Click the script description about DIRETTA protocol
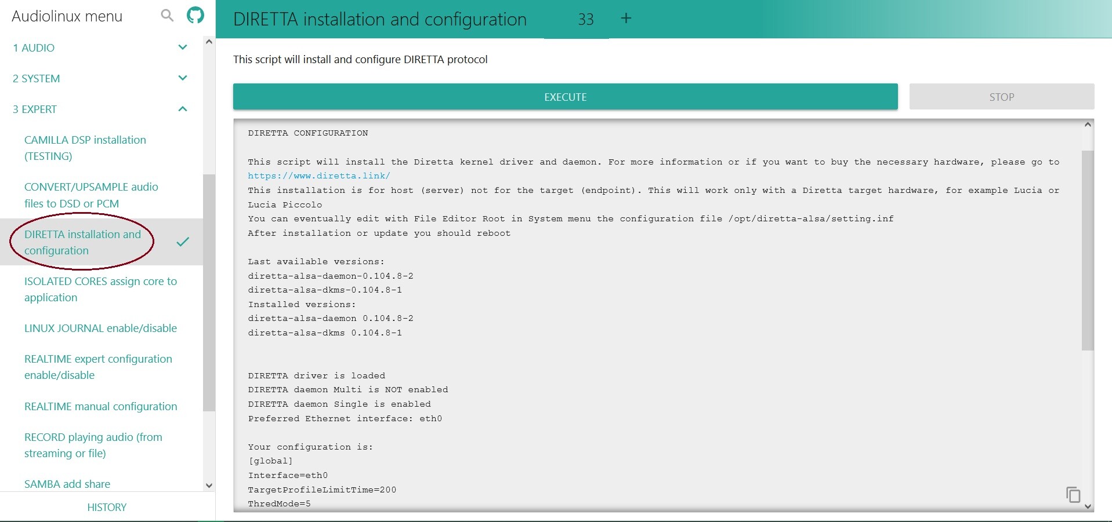This screenshot has width=1112, height=522. pyautogui.click(x=360, y=59)
